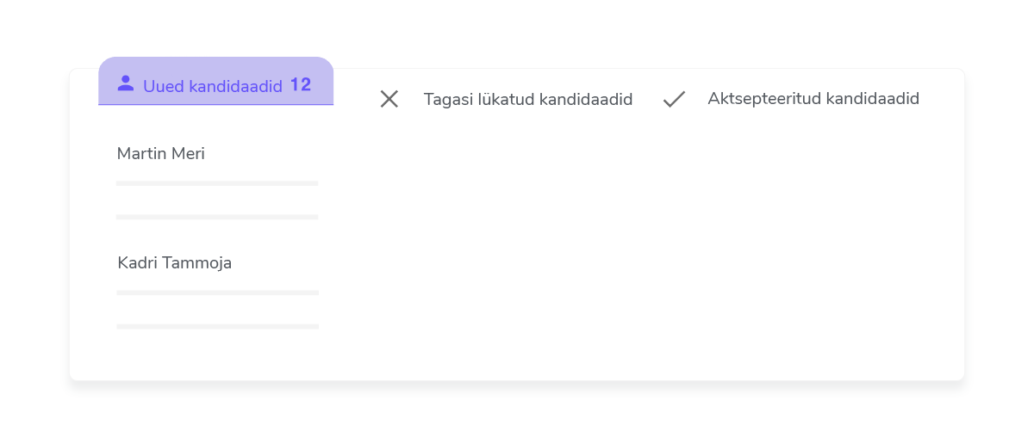Image resolution: width=1034 pixels, height=437 pixels.
Task: Select candidate Kadri Tammoja
Action: click(175, 263)
